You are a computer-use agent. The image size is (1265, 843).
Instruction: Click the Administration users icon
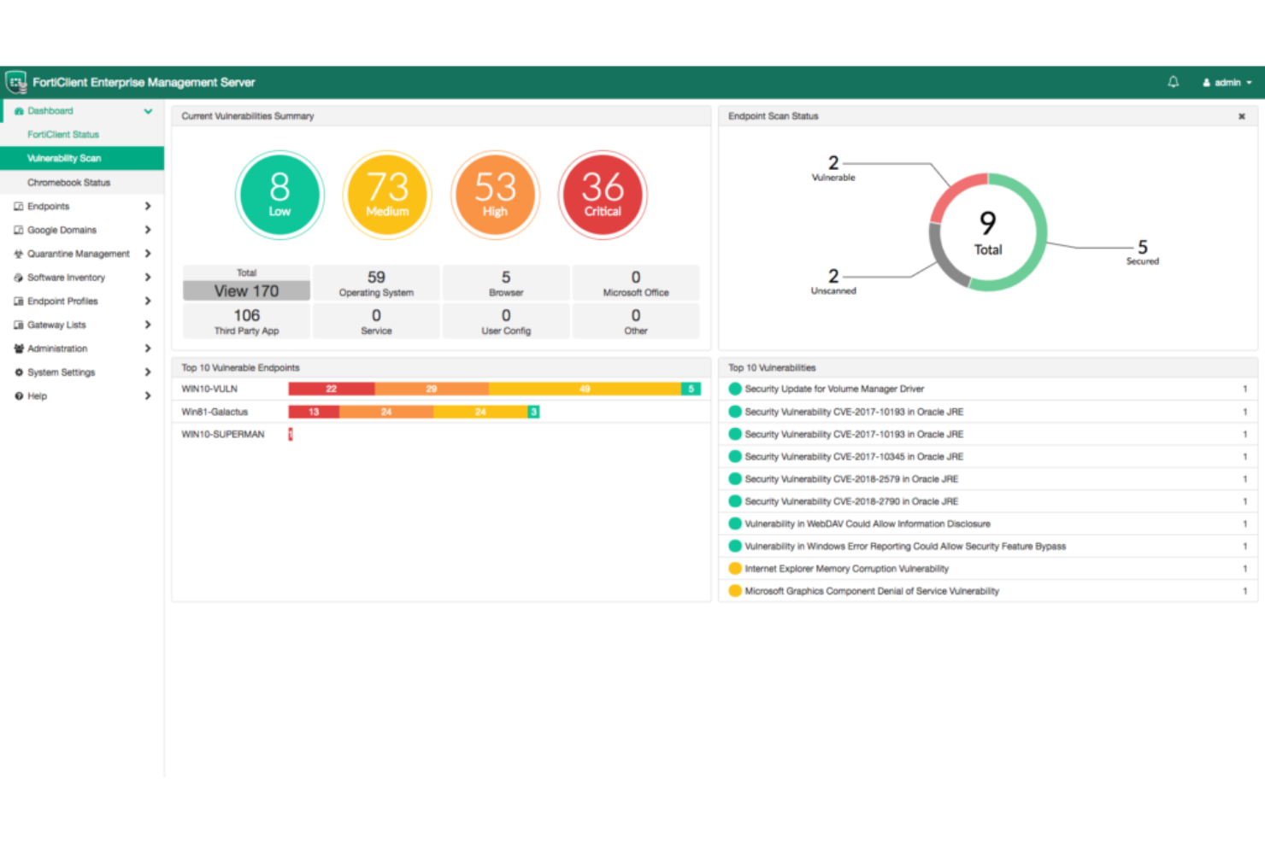tap(19, 348)
